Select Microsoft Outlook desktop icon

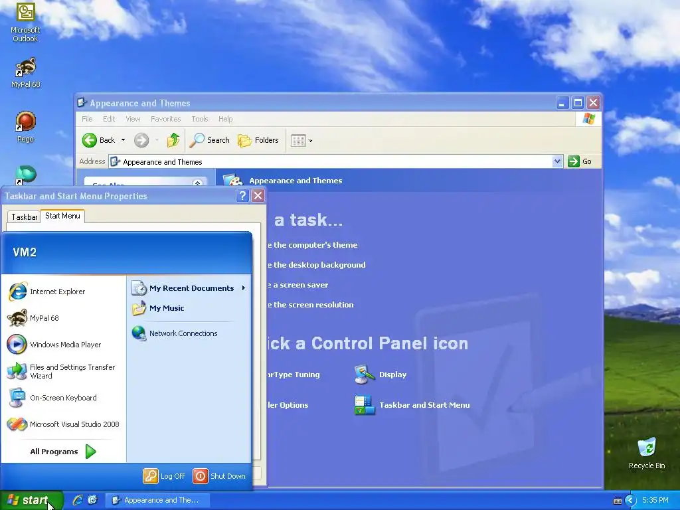coord(25,23)
